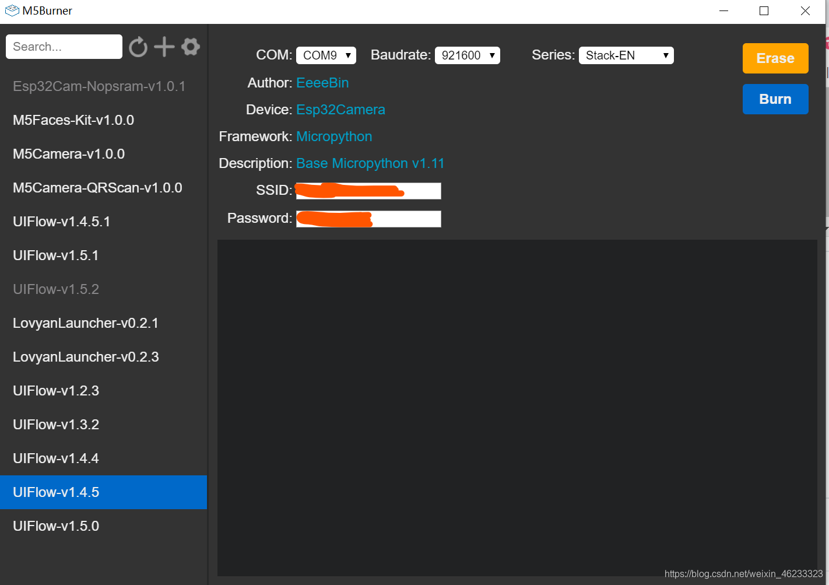
Task: Minimize the M5Burner window
Action: [723, 11]
